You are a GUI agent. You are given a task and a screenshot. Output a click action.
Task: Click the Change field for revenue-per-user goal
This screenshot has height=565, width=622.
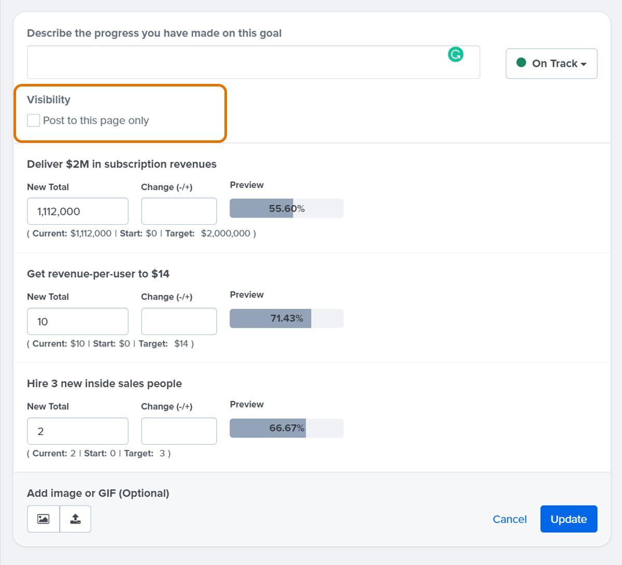178,321
